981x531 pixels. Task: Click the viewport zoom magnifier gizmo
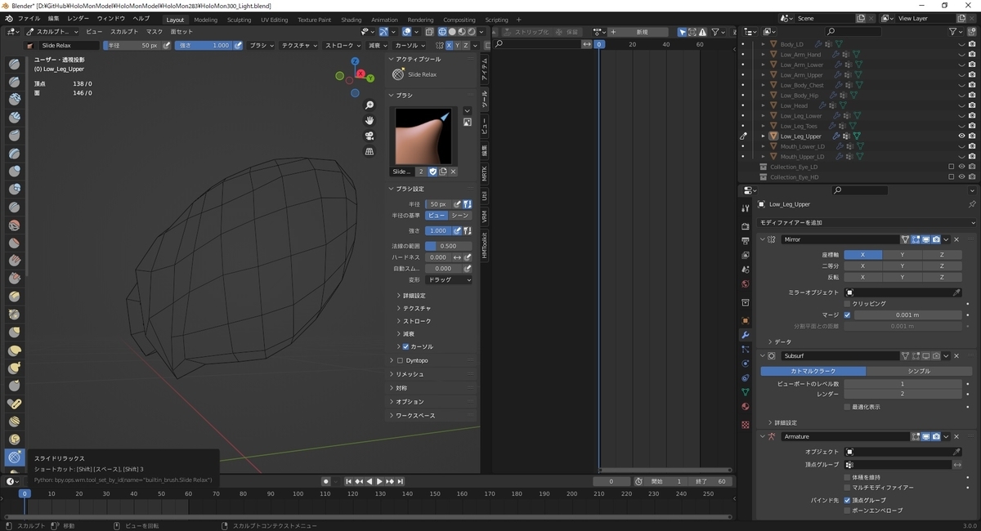(370, 105)
